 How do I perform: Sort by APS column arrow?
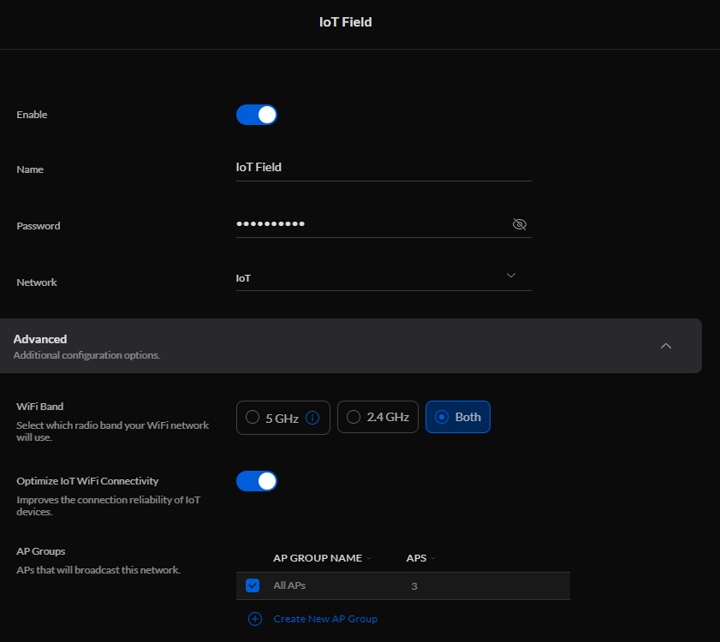pyautogui.click(x=433, y=558)
